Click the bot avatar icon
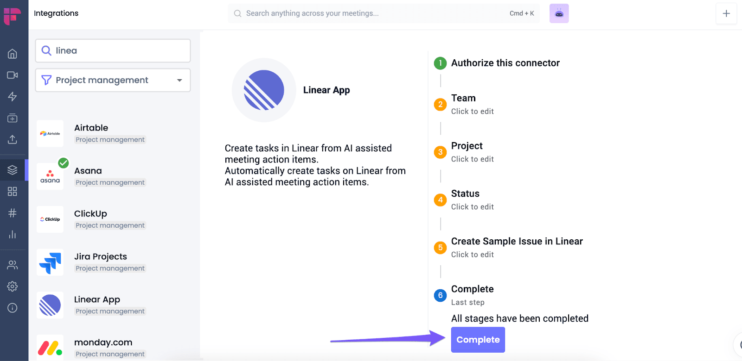 click(559, 13)
